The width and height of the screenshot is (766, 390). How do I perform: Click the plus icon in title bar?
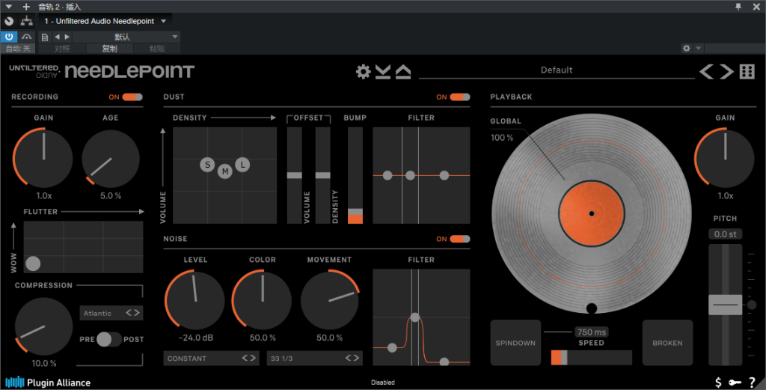pyautogui.click(x=26, y=6)
